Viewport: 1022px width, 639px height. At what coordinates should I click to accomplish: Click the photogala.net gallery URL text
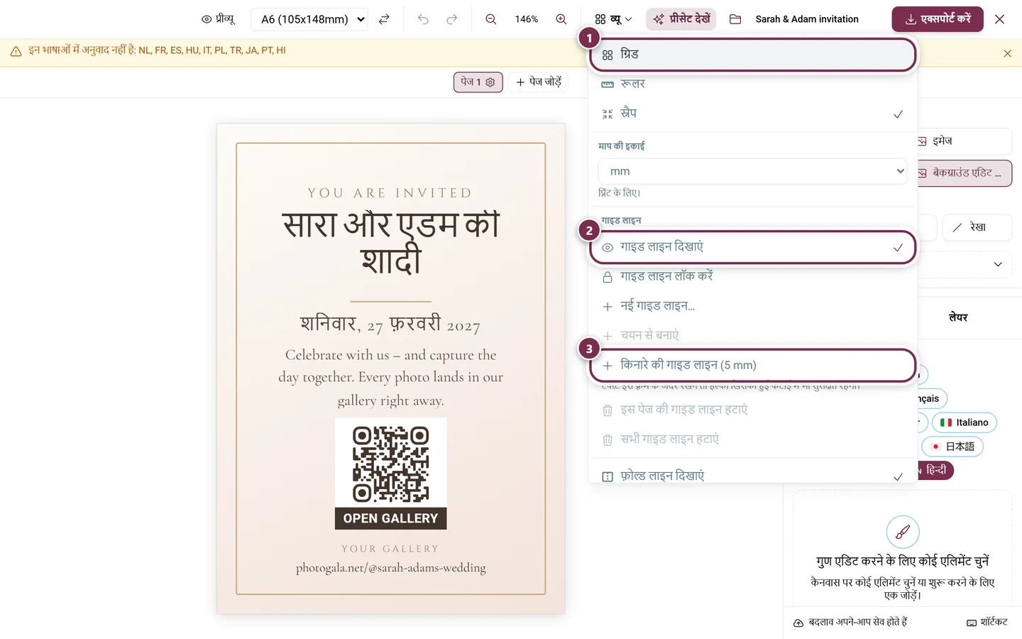click(391, 568)
